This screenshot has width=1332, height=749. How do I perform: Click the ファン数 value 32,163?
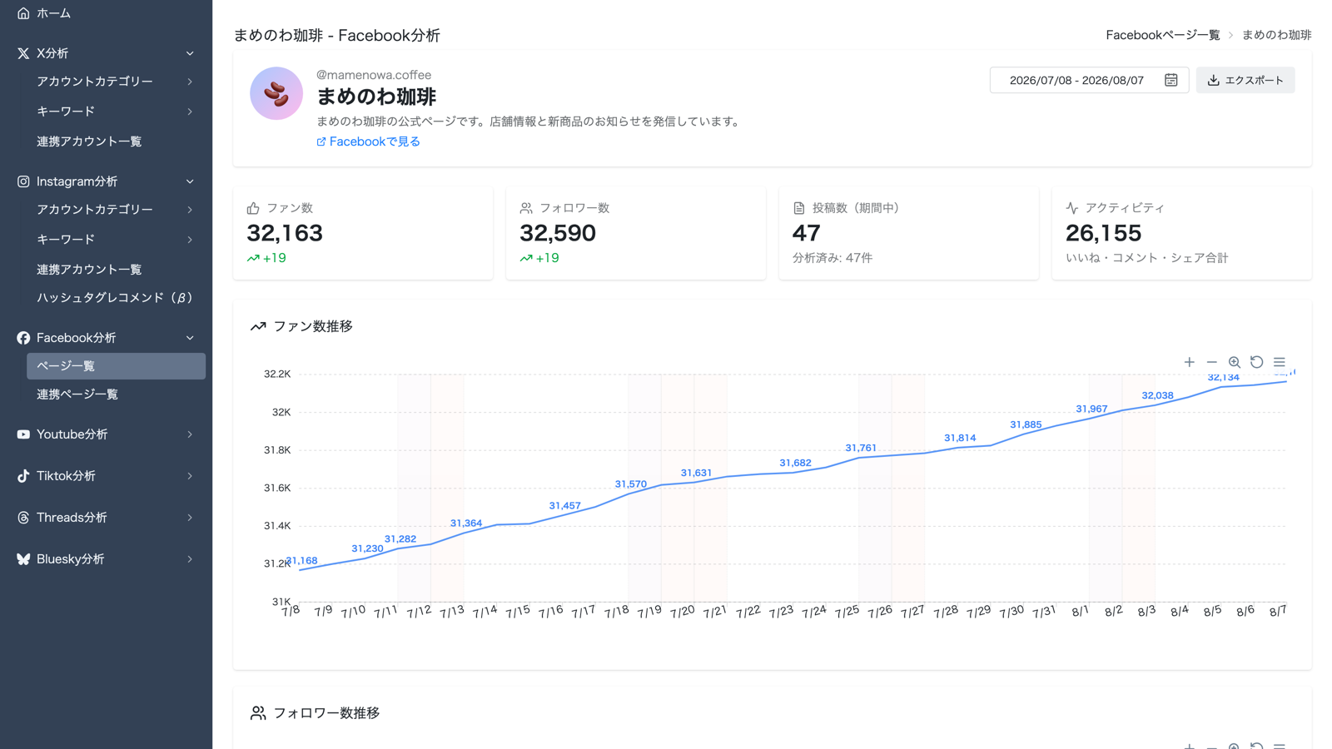(x=285, y=233)
